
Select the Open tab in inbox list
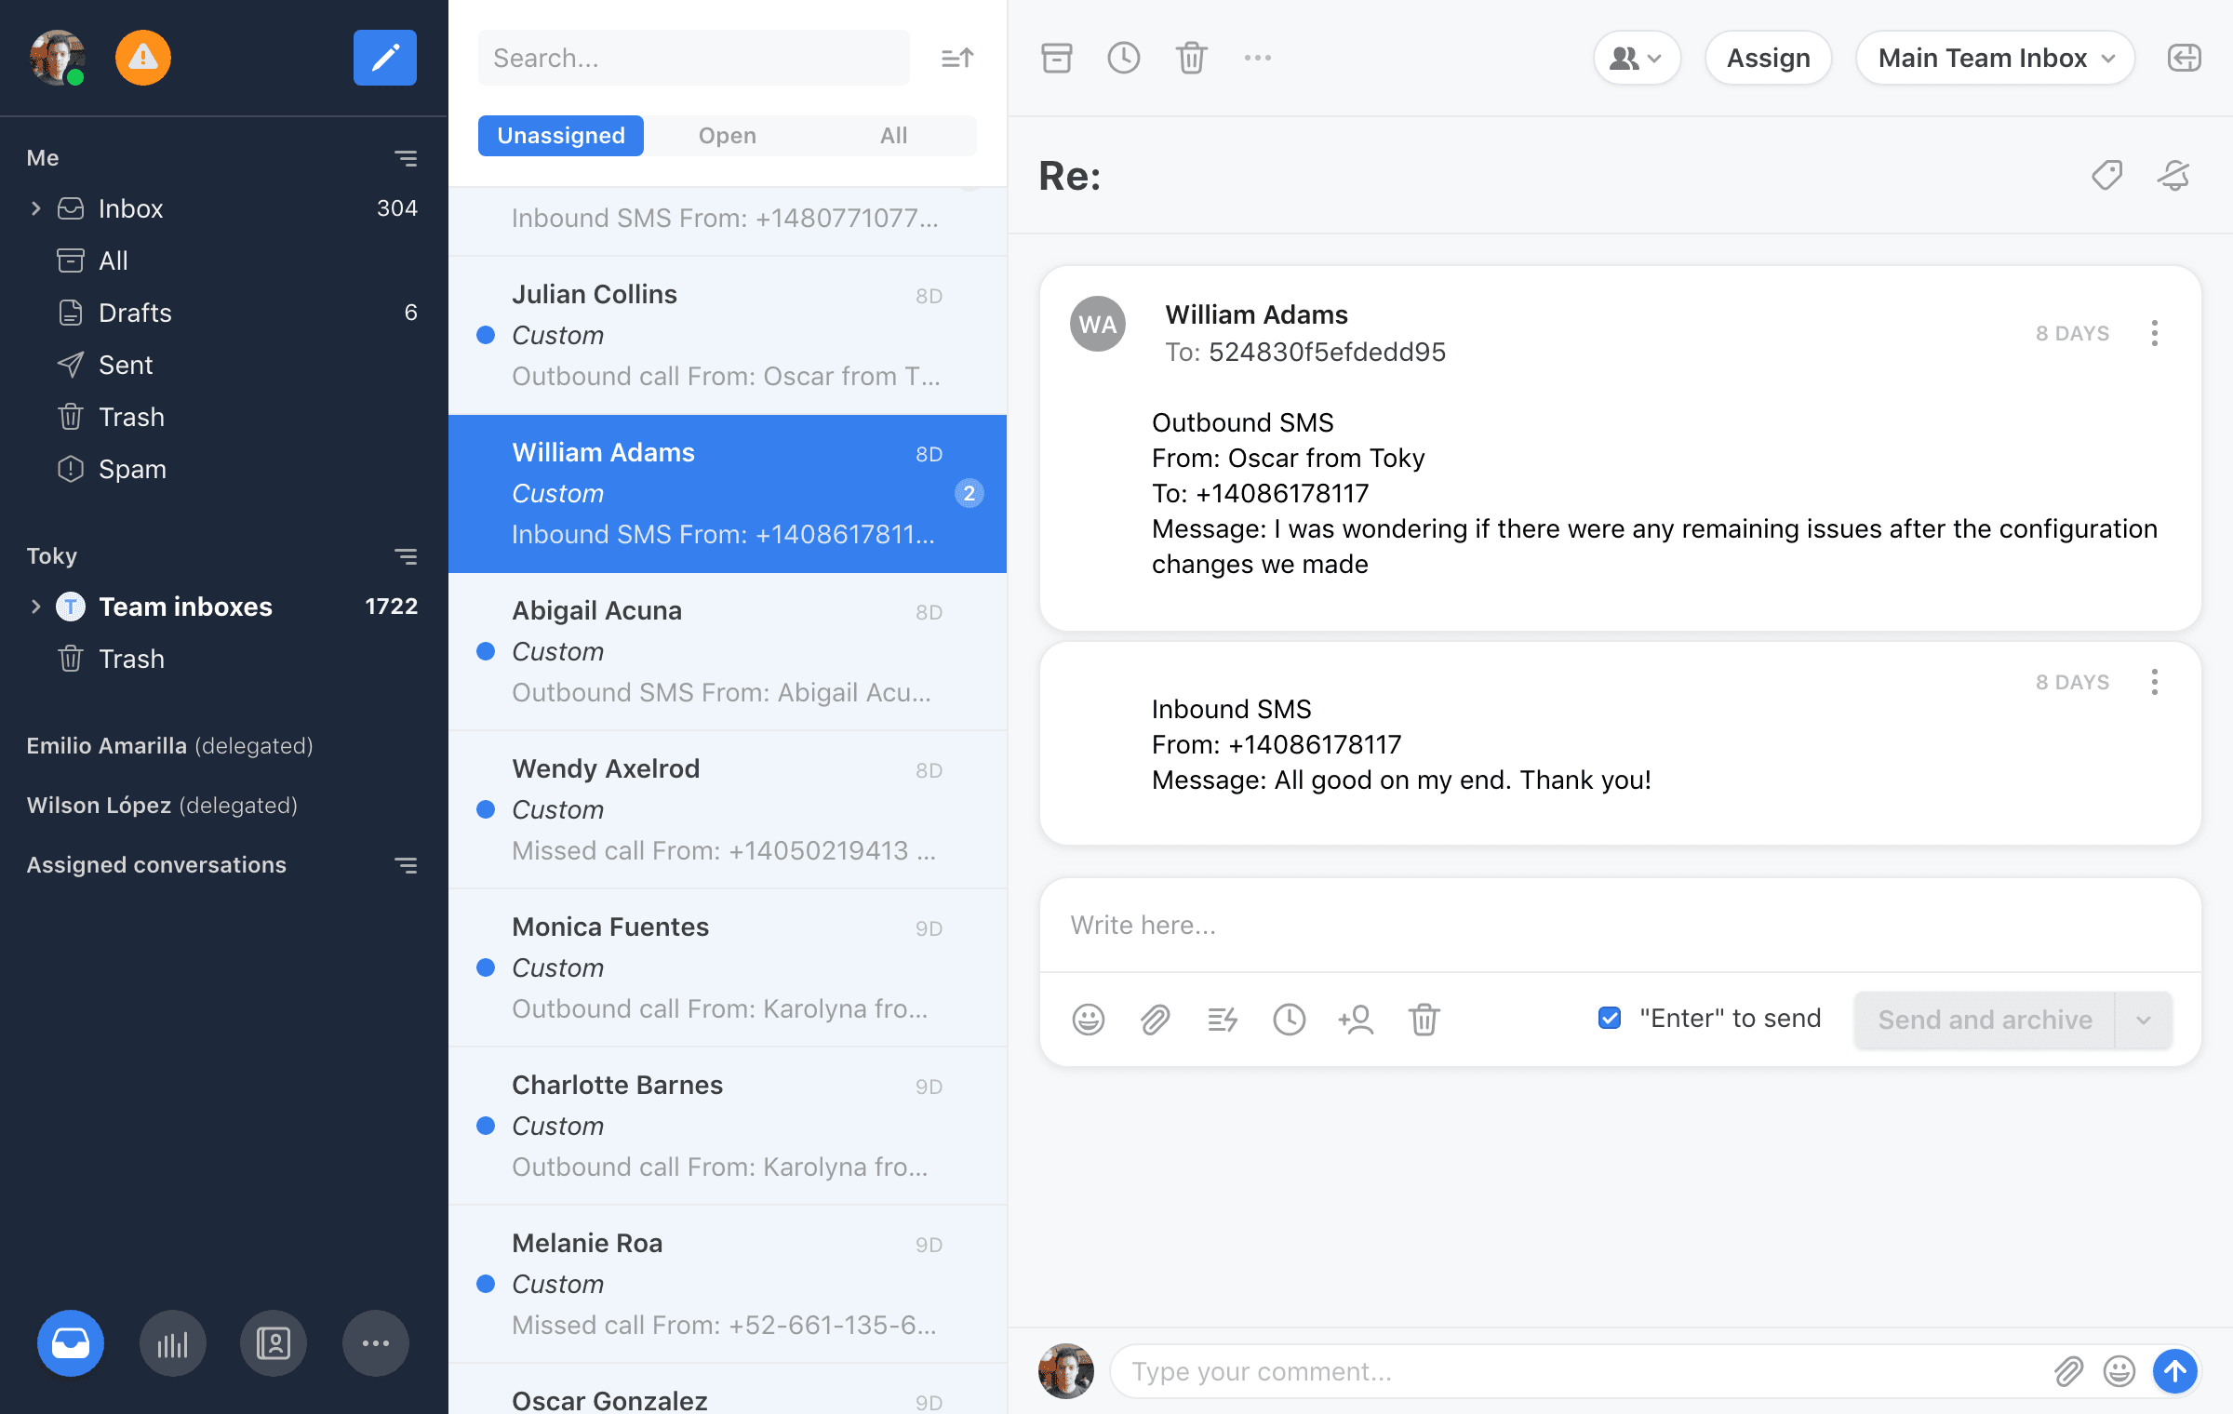click(x=728, y=135)
